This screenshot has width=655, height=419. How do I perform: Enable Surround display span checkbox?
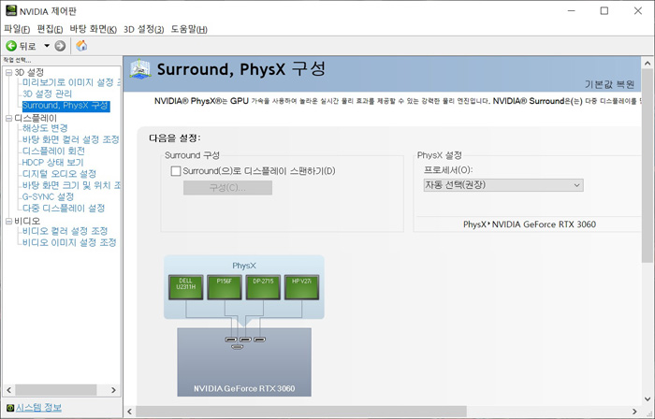point(176,171)
